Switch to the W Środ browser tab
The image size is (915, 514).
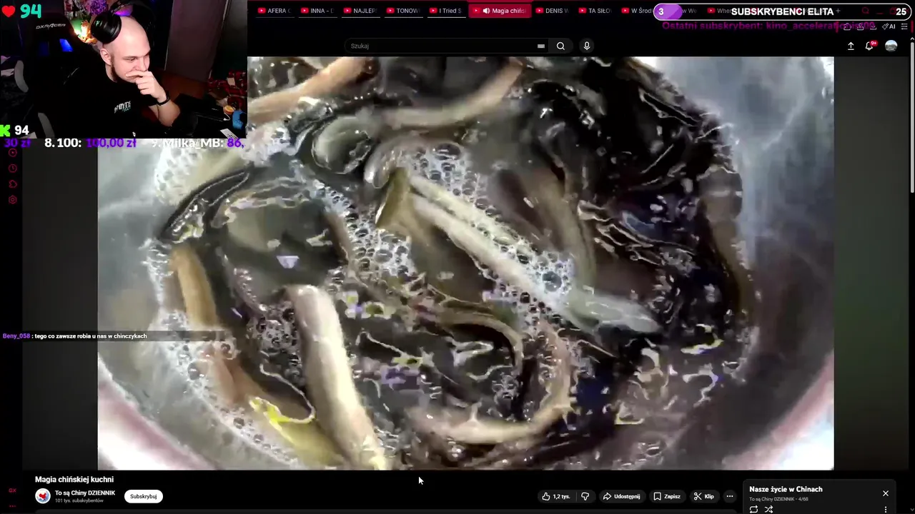pyautogui.click(x=636, y=11)
